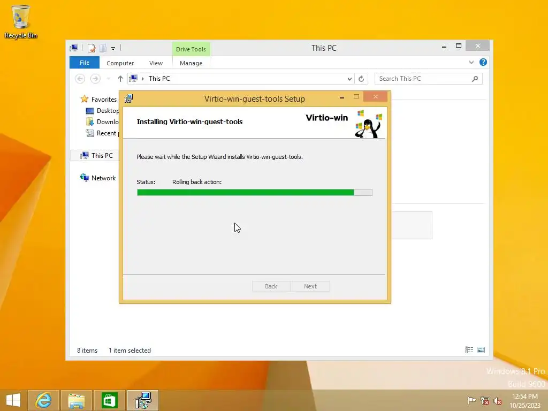
Task: Open the Manage ribbon tab
Action: click(x=191, y=63)
